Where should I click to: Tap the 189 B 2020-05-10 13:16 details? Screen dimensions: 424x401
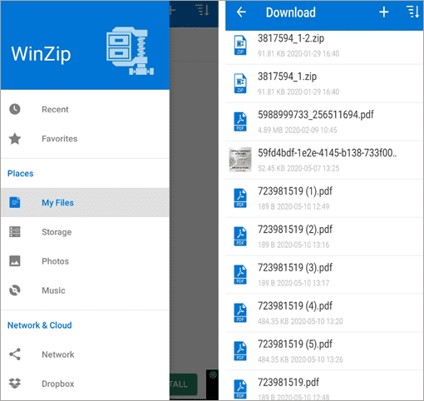(293, 245)
